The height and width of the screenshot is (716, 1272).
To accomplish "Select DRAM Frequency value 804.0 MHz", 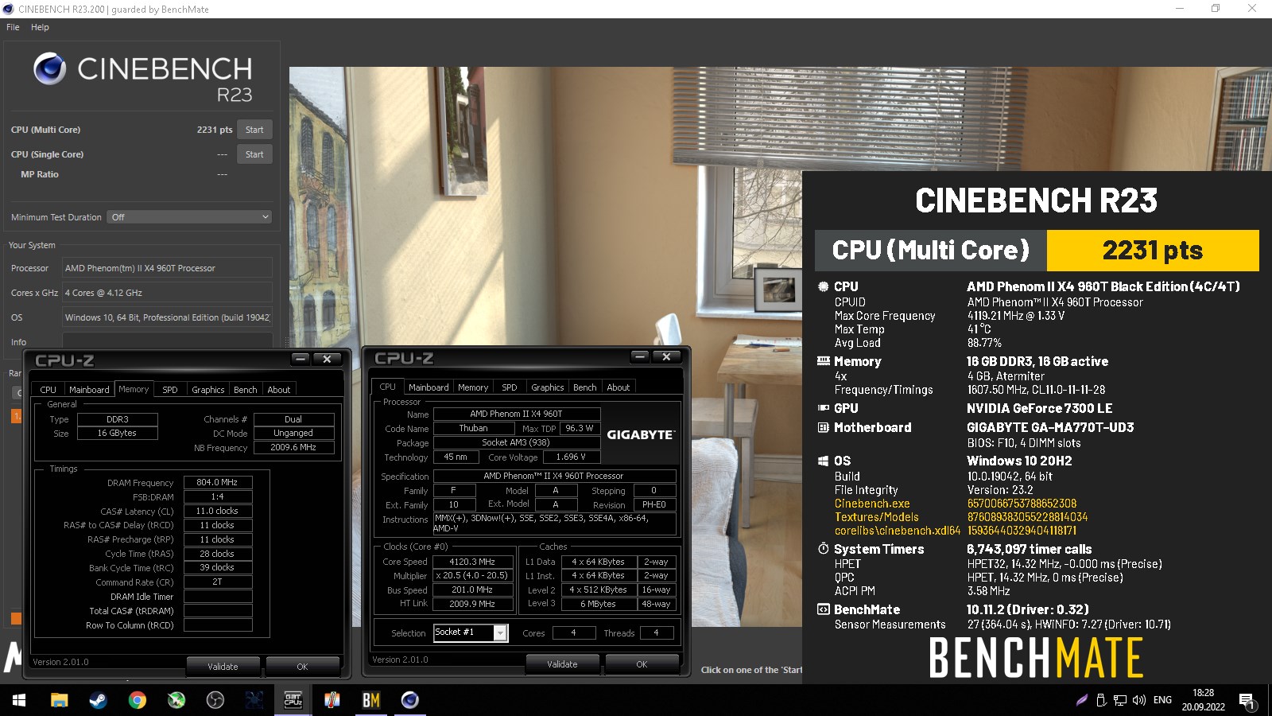I will click(x=218, y=482).
